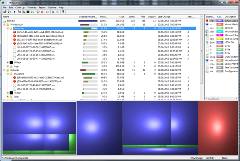Select {32ba03fa-50d5-4f89-9100-aefa150f20f7}.vdi row
The height and width of the screenshot is (161, 240).
(39, 81)
